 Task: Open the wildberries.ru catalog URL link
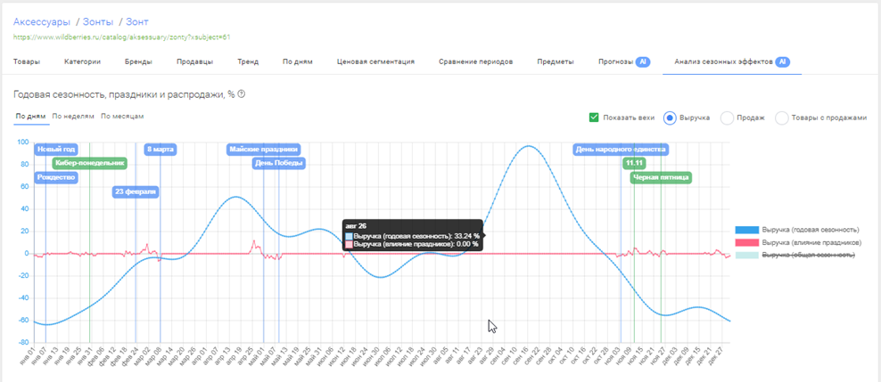click(x=122, y=37)
